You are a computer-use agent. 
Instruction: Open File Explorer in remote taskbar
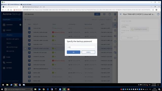pos(7,85)
